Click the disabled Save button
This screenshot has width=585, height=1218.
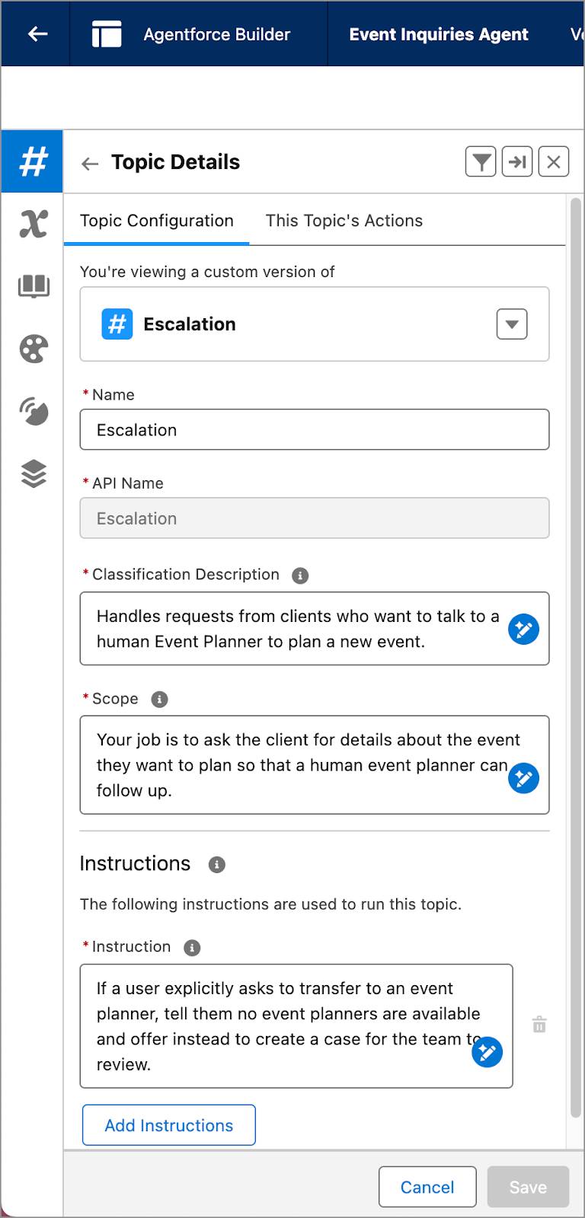click(528, 1187)
